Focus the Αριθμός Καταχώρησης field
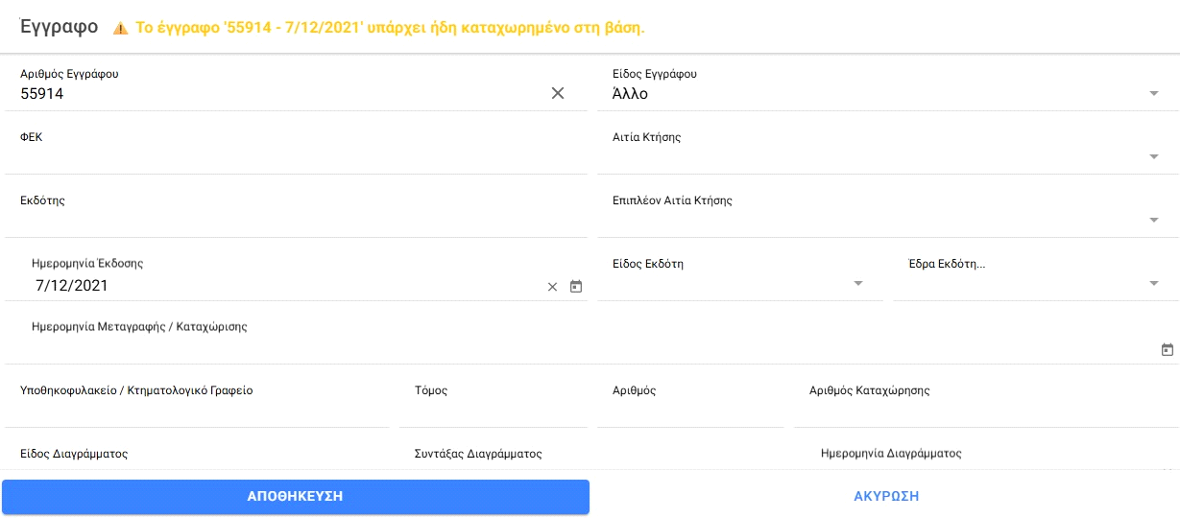 986,412
